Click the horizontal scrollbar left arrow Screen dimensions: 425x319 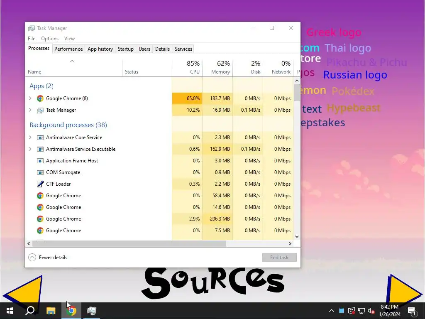pyautogui.click(x=29, y=243)
